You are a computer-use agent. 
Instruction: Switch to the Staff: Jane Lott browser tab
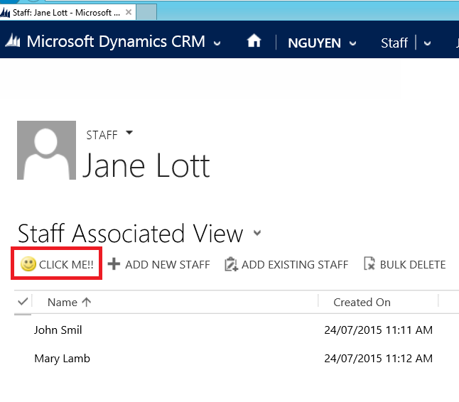point(65,12)
